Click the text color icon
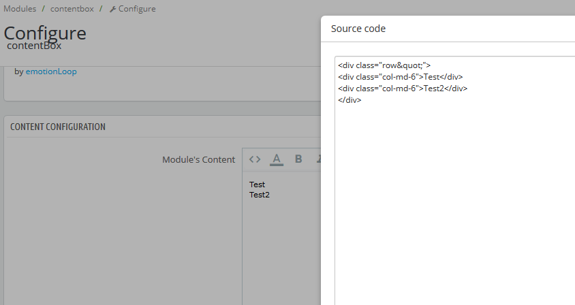The image size is (575, 305). tap(277, 159)
